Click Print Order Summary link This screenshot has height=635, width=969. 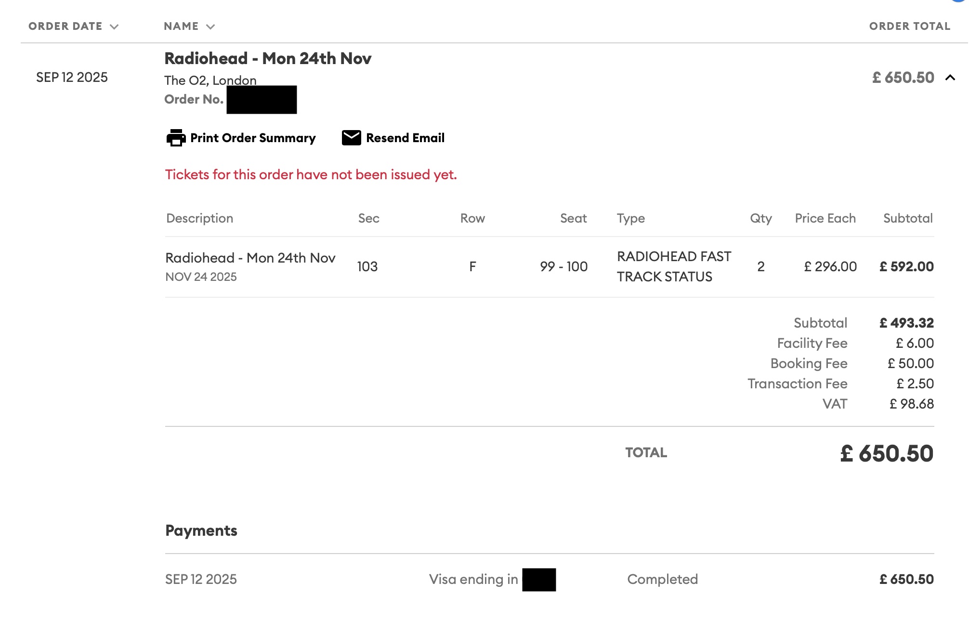(x=252, y=138)
